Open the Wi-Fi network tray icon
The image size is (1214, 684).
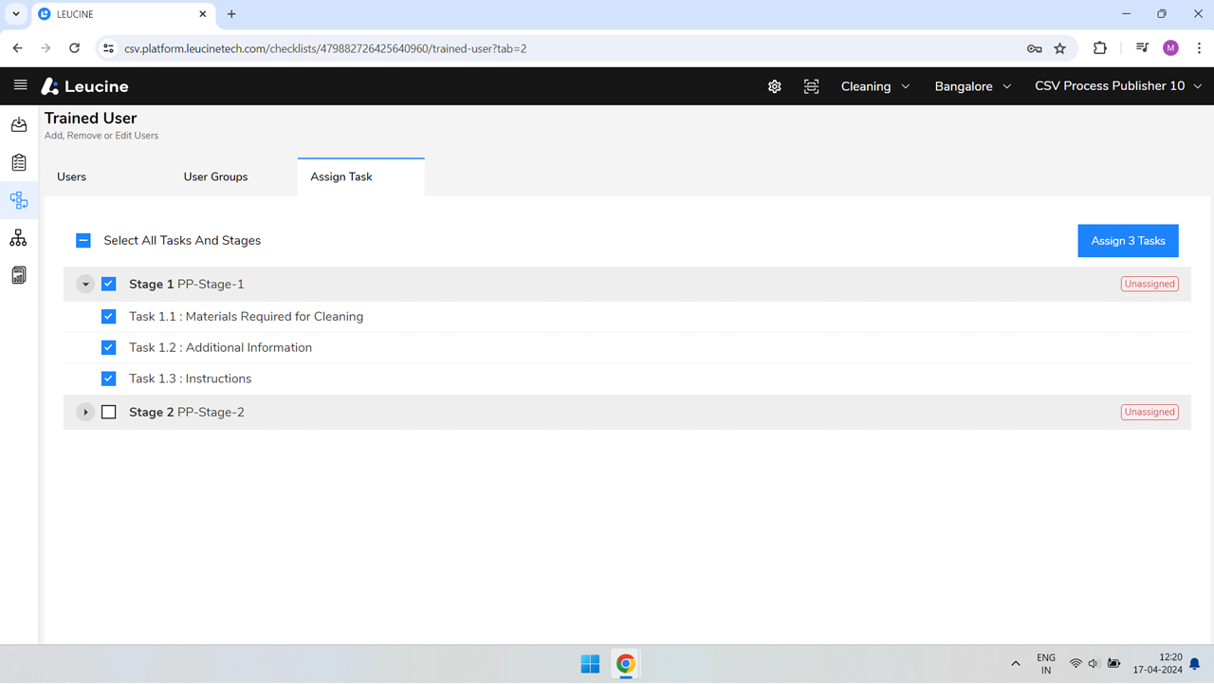click(x=1076, y=664)
